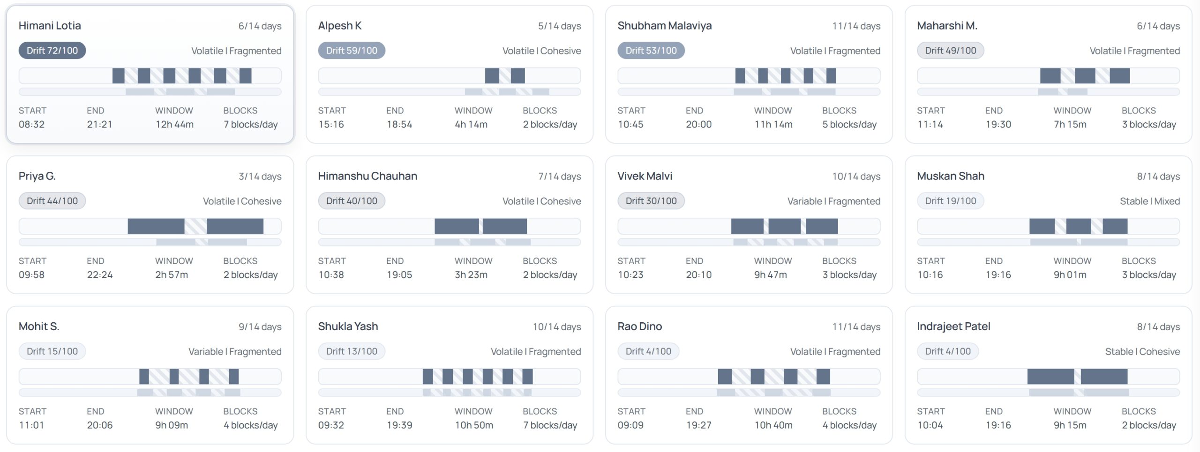Click end time 22:24
The image size is (1200, 452).
100,275
